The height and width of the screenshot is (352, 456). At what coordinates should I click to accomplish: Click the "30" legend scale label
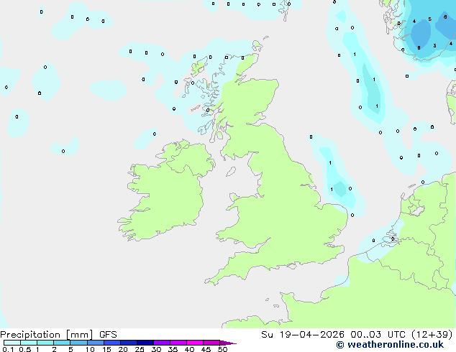[x=156, y=349]
